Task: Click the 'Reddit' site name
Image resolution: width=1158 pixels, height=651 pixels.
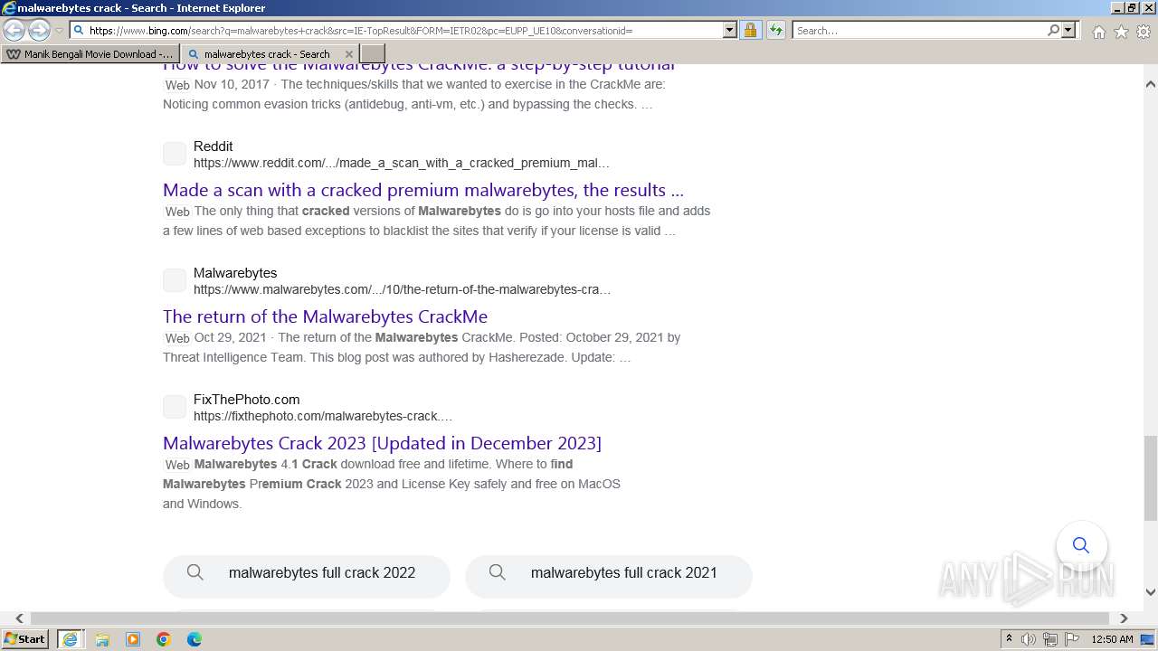Action: [x=213, y=146]
